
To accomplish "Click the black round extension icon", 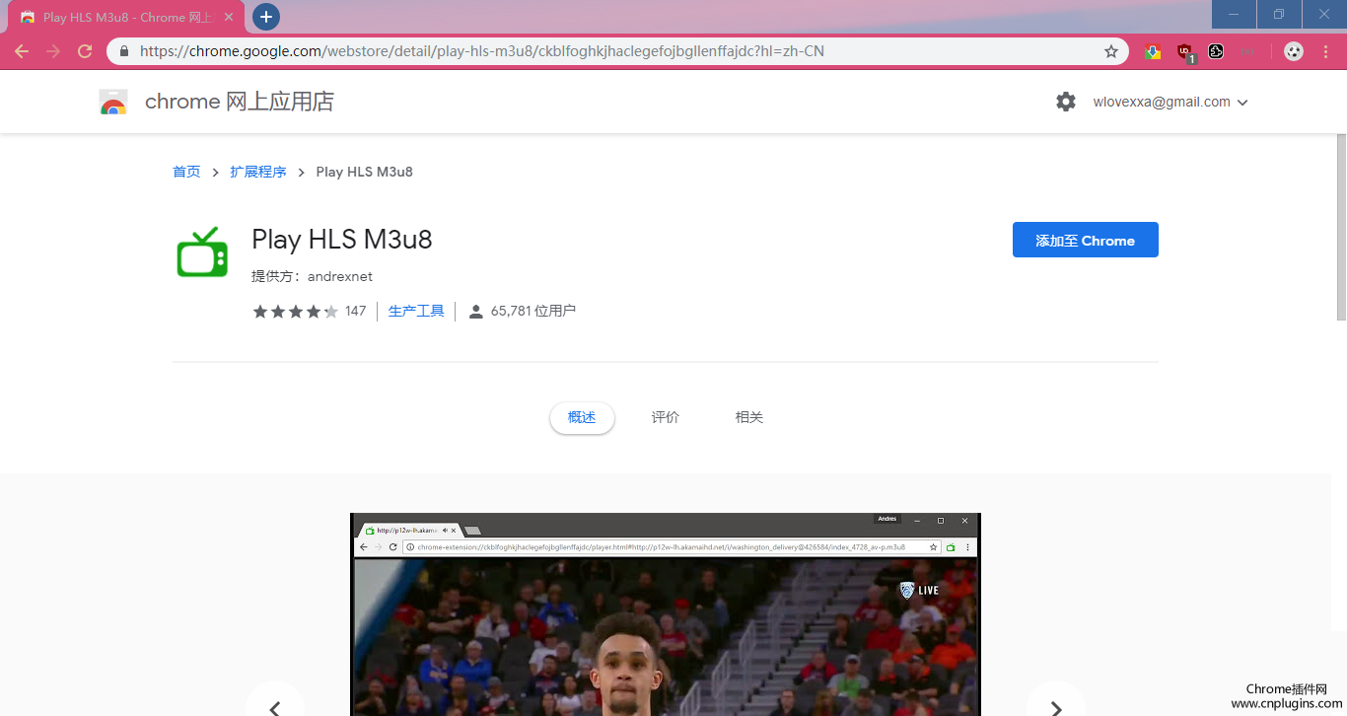I will pos(1216,51).
